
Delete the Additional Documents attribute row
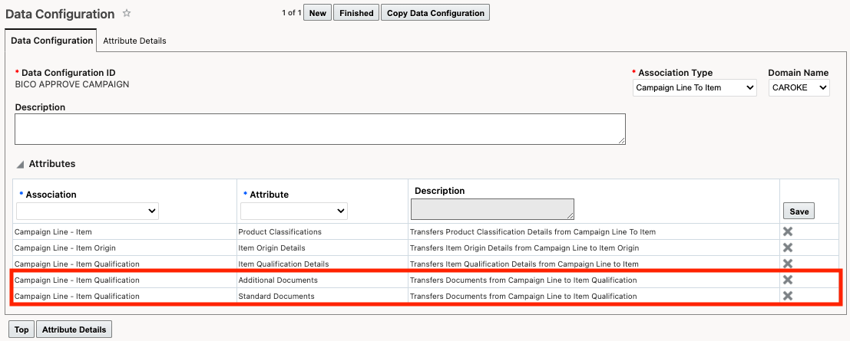click(x=787, y=280)
